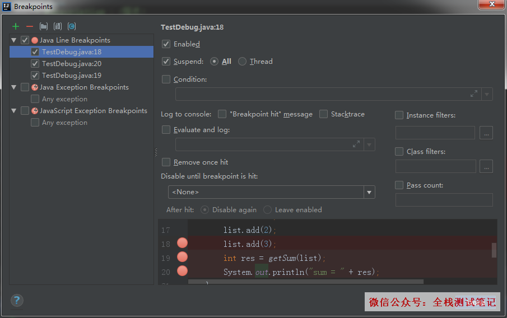The height and width of the screenshot is (318, 507).
Task: Click breakpoint dot on code line 18
Action: [183, 243]
